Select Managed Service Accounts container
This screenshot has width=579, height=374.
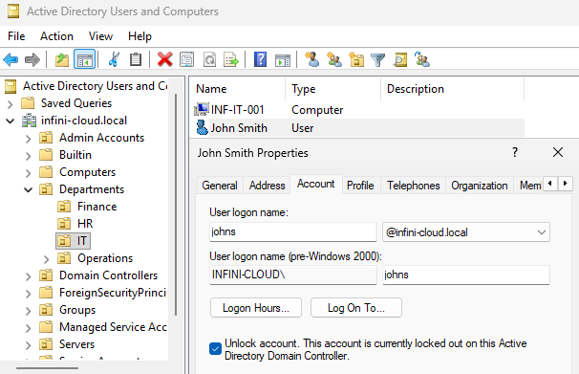103,327
